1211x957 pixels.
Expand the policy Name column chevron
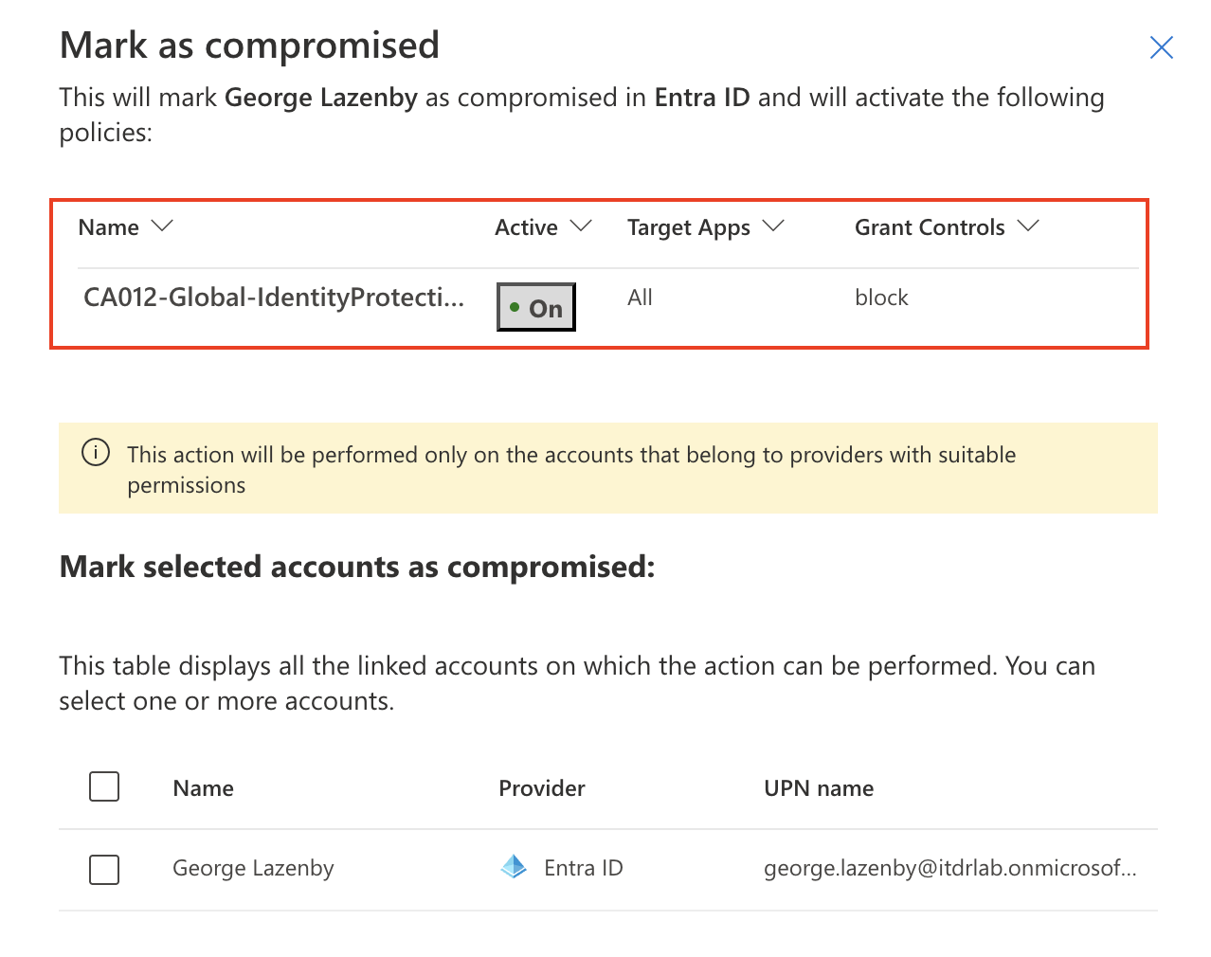162,226
